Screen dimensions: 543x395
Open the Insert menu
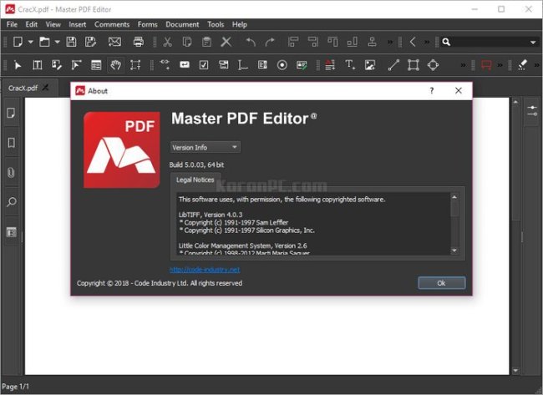77,24
